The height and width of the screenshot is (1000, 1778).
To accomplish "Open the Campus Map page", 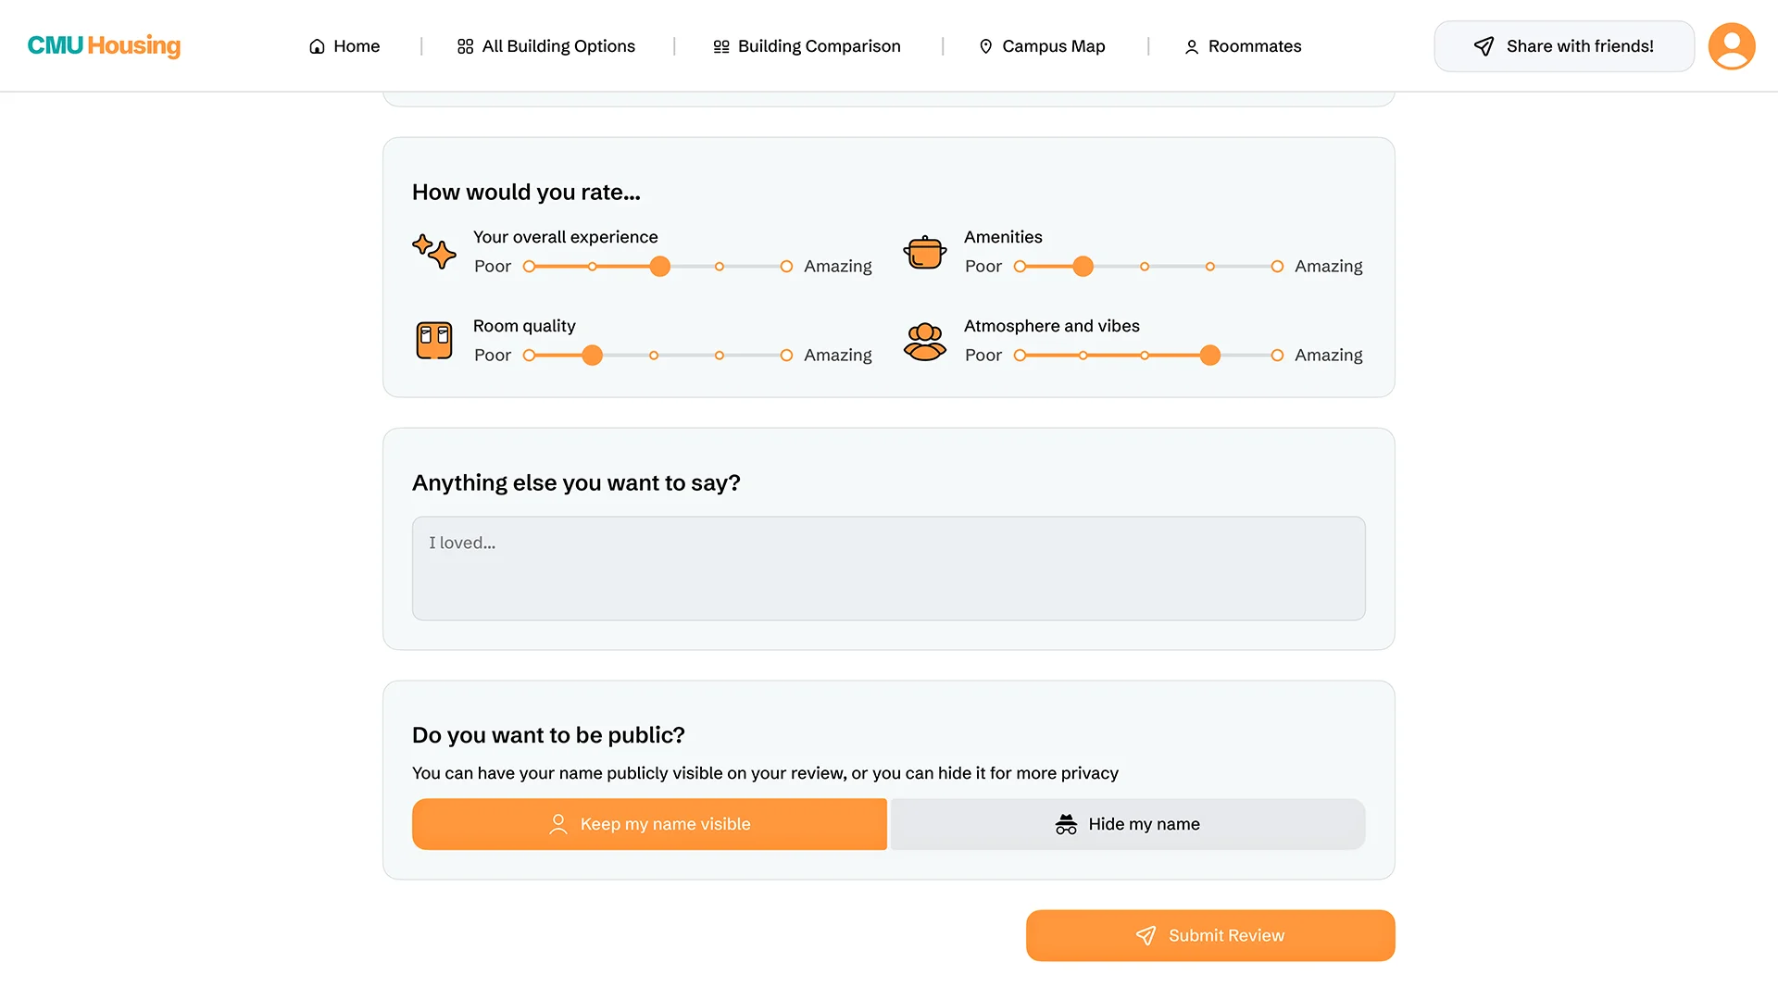I will click(x=1042, y=46).
